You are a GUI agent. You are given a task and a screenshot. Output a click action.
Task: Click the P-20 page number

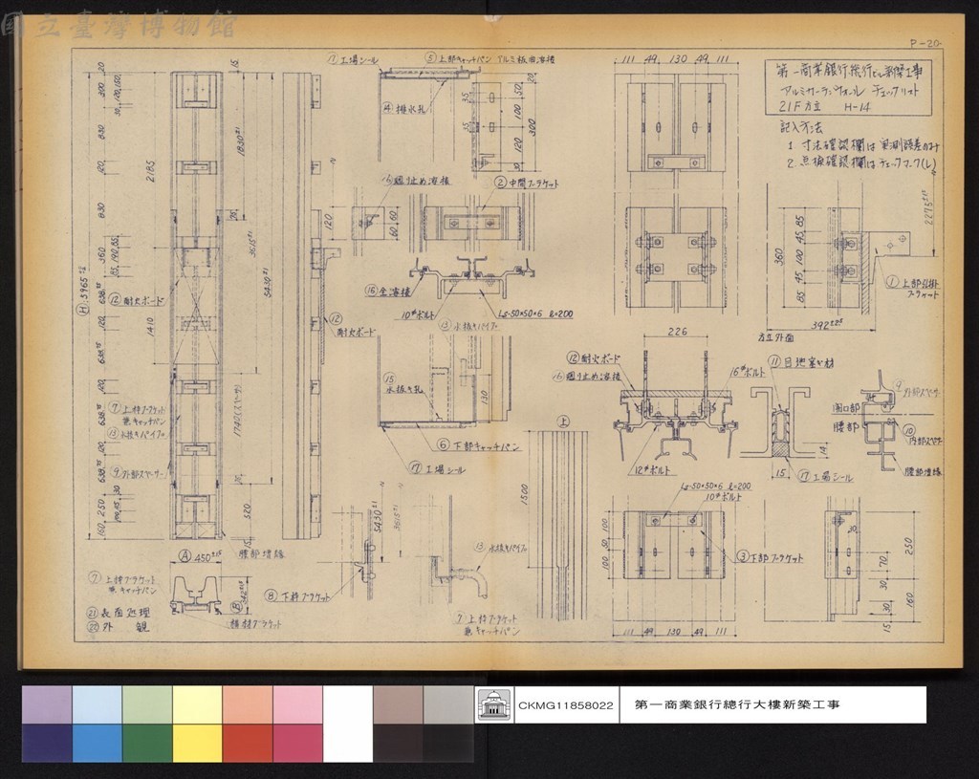point(925,43)
